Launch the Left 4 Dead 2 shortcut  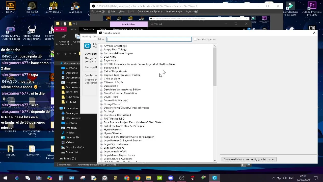coord(53,7)
